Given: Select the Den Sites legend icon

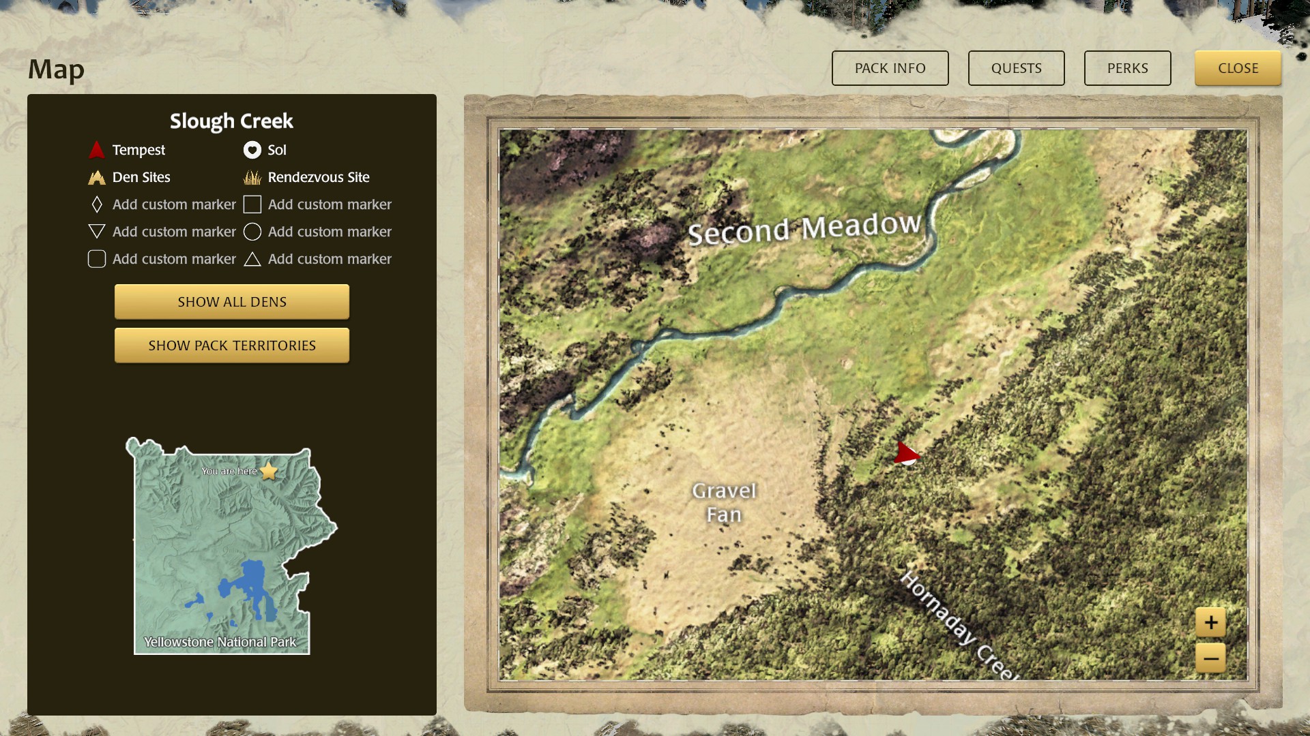Looking at the screenshot, I should coord(96,178).
